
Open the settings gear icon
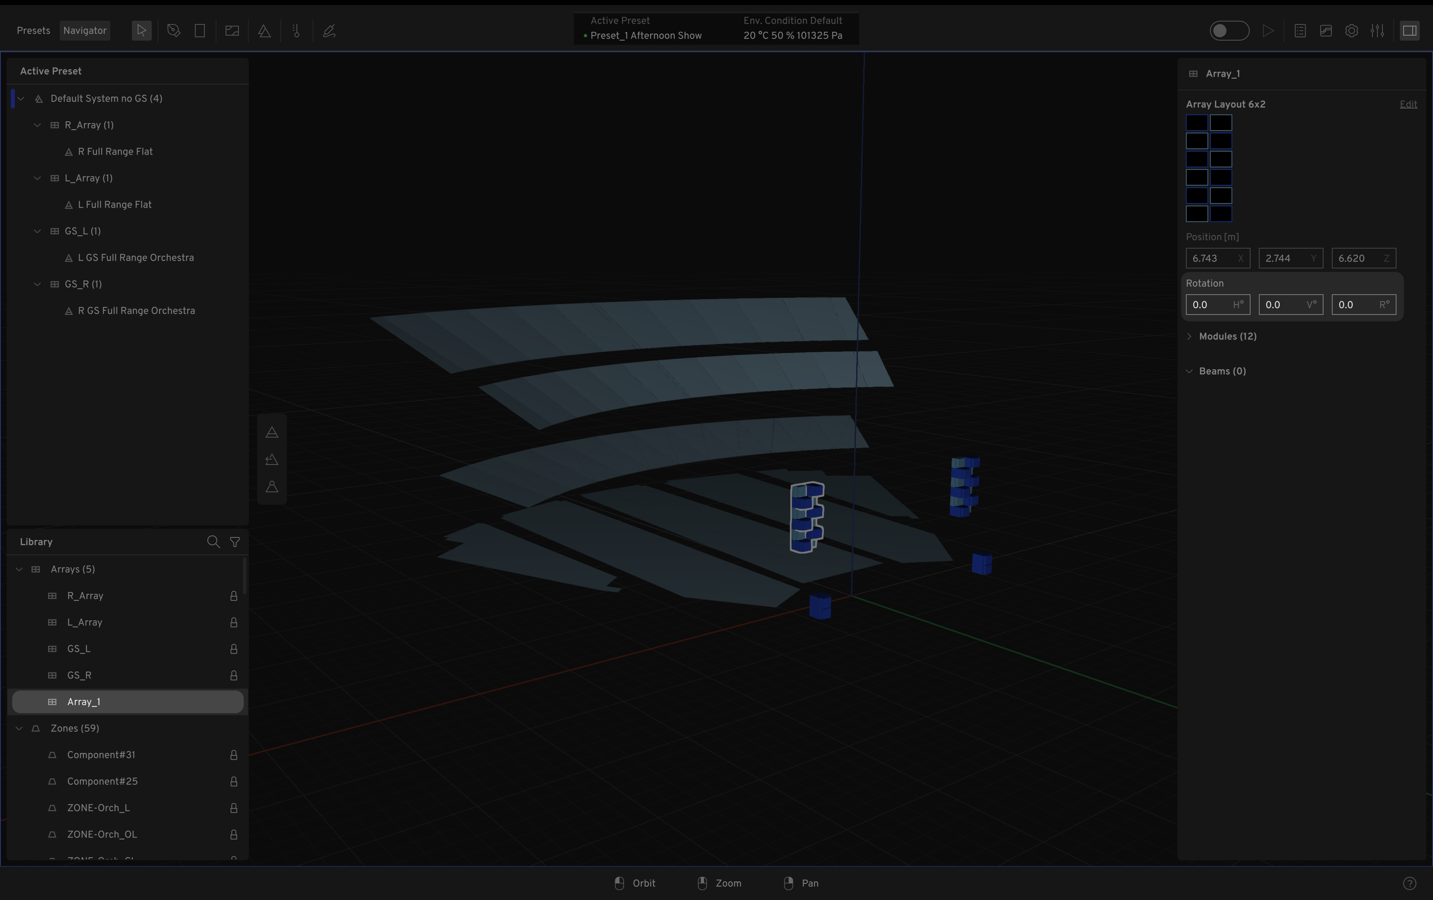point(1351,30)
